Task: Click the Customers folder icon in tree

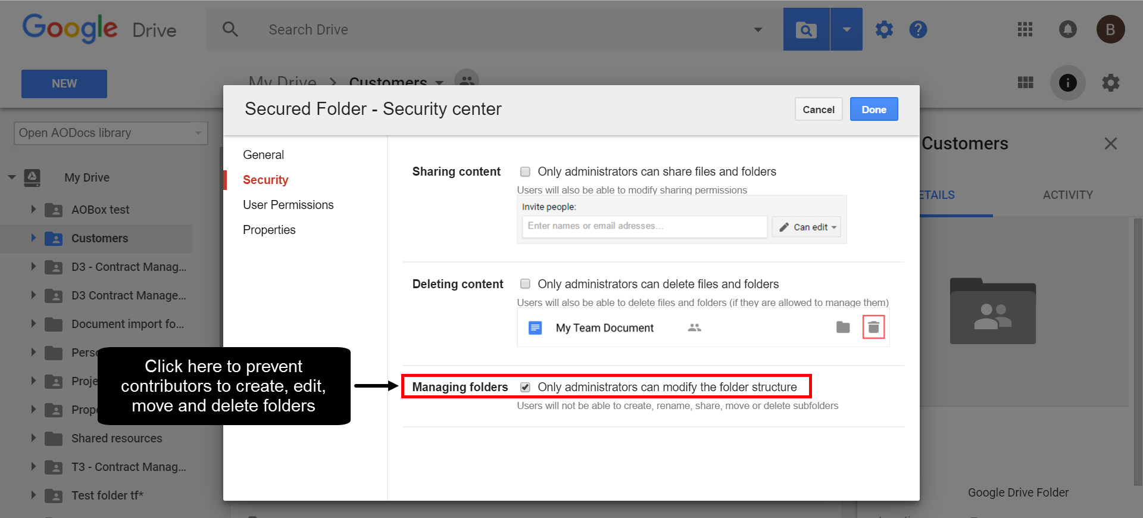Action: tap(54, 238)
